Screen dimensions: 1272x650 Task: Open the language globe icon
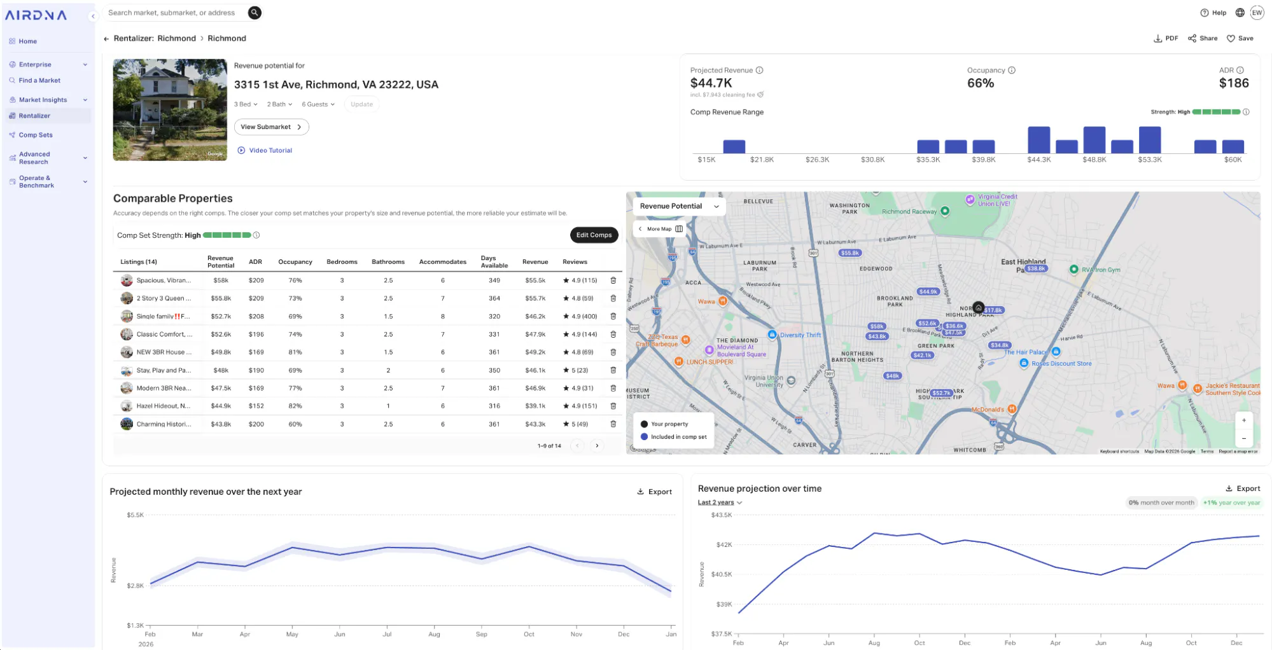click(1240, 13)
